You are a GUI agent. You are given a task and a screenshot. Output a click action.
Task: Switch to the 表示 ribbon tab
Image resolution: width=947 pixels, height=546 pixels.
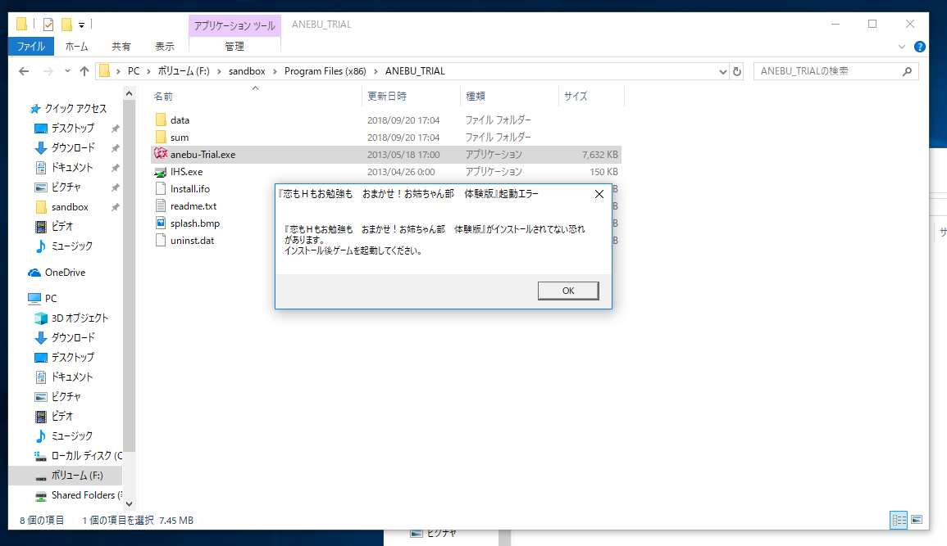tap(164, 47)
